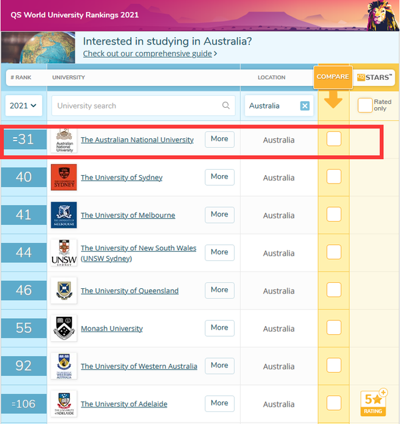The image size is (400, 424).
Task: Click the UNSW Sydney logo
Action: point(64,252)
